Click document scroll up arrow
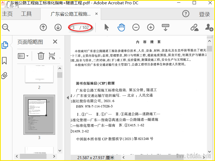The width and height of the screenshot is (215, 161). 210,41
